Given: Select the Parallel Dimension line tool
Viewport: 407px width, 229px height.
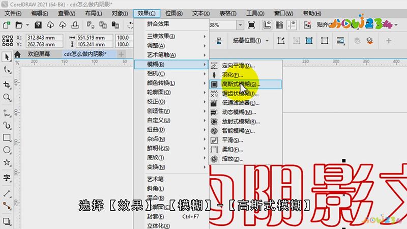Looking at the screenshot, I should 7,193.
